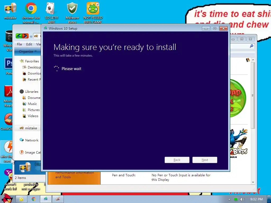This screenshot has height=203, width=271.
Task: Open the Explorer folder taskbar button
Action: click(21, 199)
